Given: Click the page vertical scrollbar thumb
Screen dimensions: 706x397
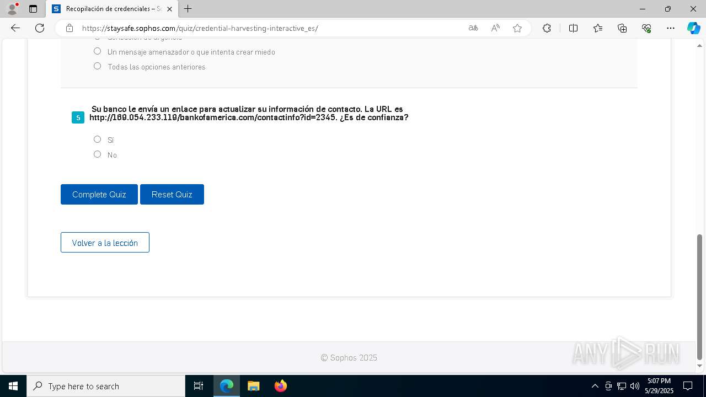Looking at the screenshot, I should pyautogui.click(x=700, y=297).
